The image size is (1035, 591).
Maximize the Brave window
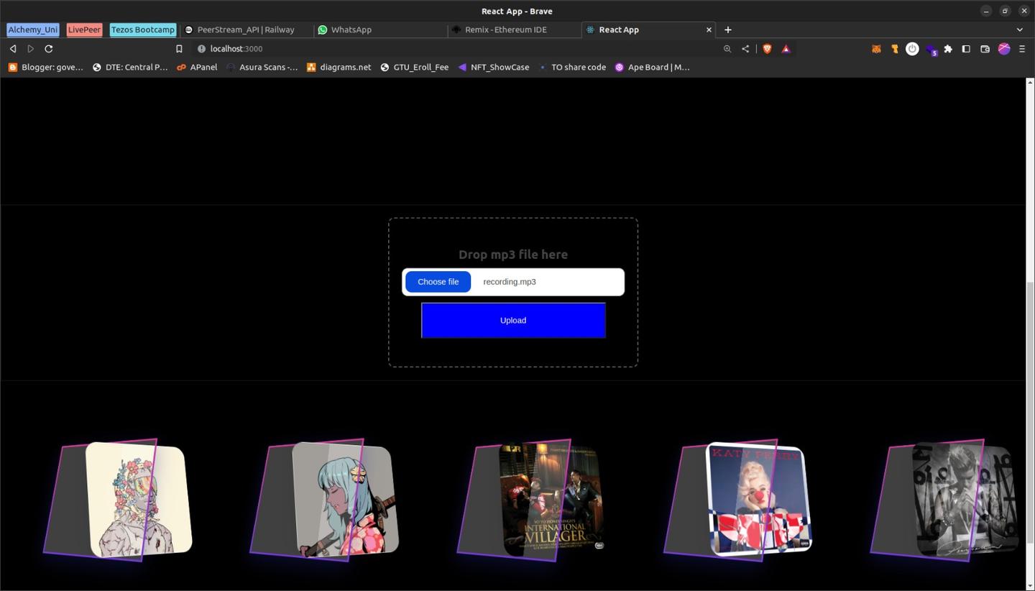(x=1005, y=11)
